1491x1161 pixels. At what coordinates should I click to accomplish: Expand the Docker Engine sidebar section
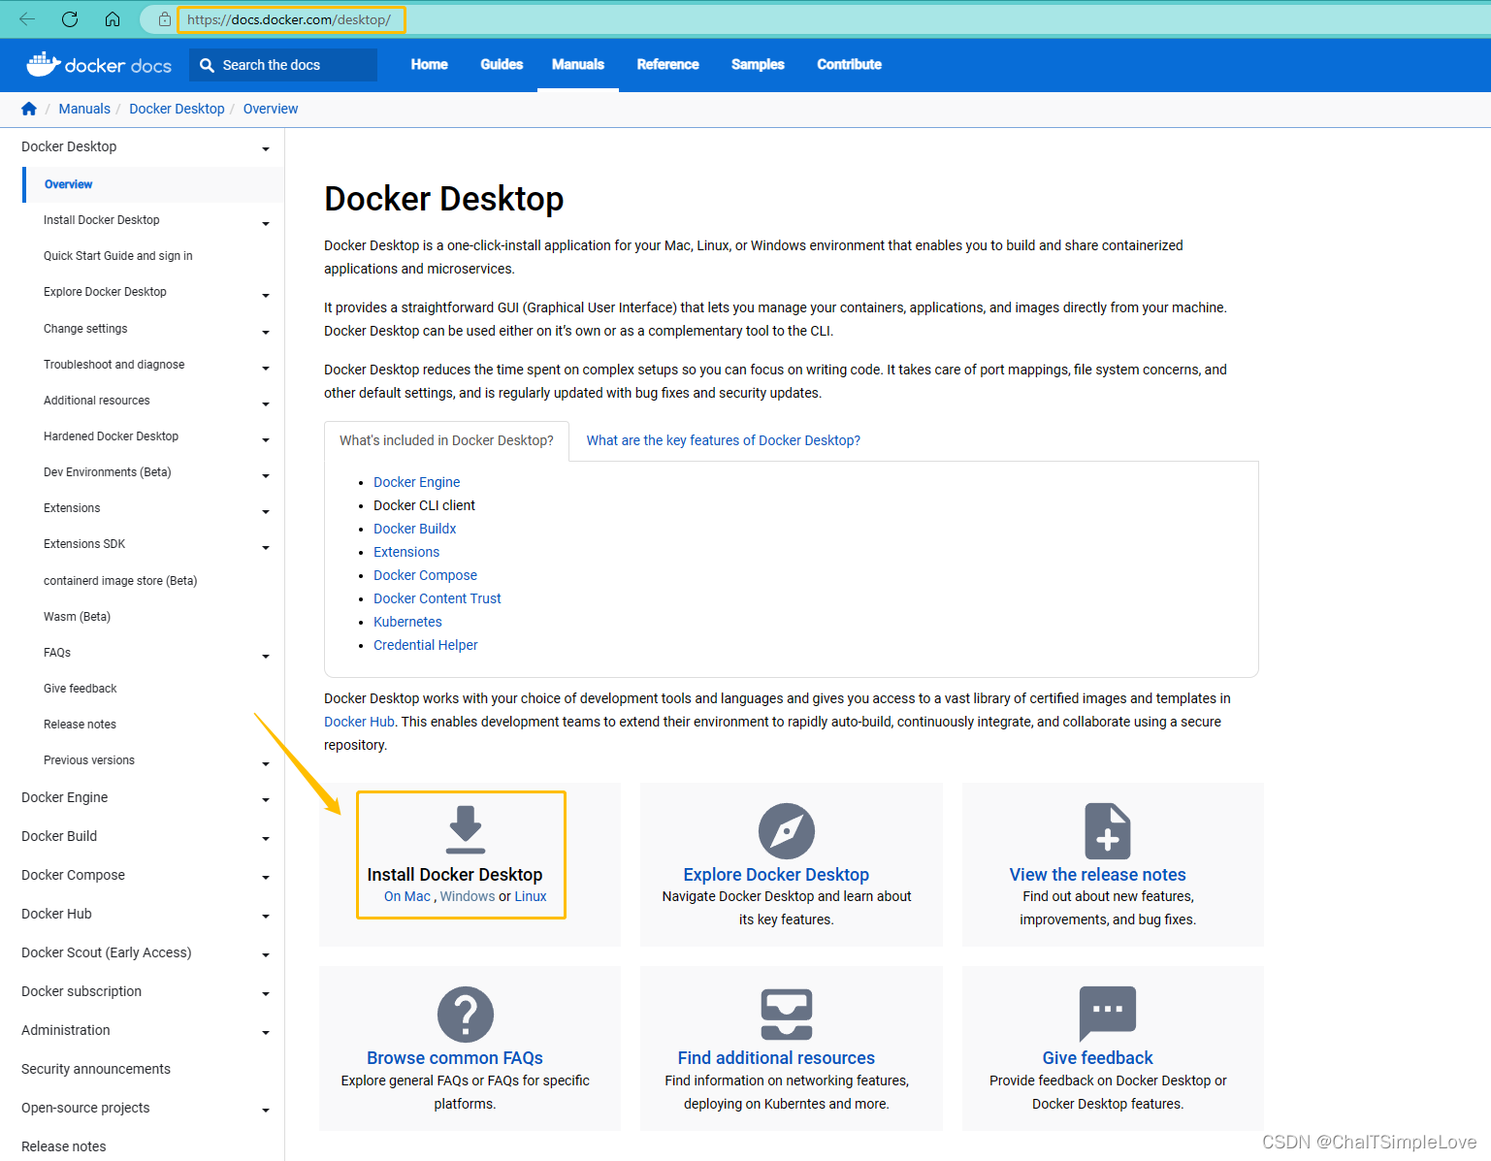point(265,800)
